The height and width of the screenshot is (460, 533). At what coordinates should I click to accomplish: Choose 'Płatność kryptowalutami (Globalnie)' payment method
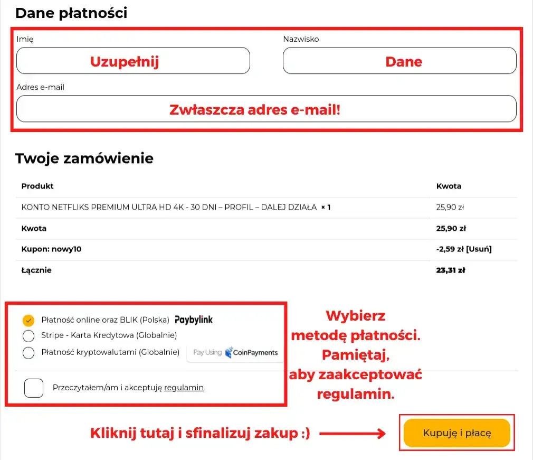tap(28, 353)
